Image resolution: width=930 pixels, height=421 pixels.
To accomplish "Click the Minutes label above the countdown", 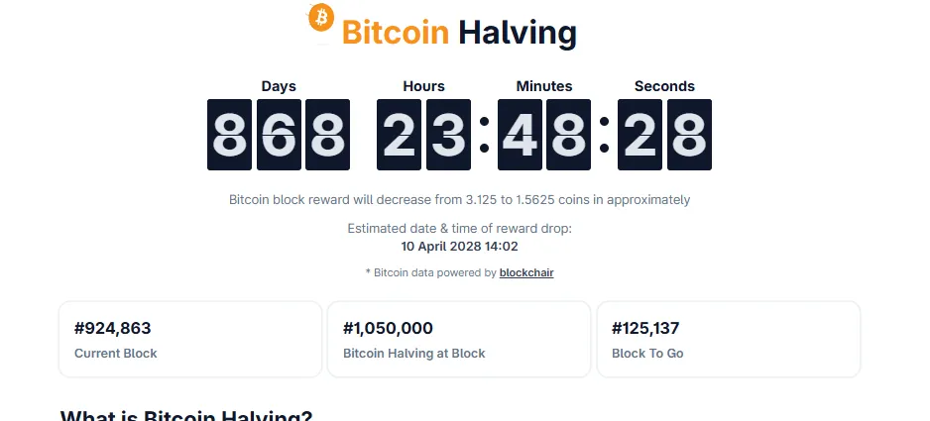I will click(543, 86).
